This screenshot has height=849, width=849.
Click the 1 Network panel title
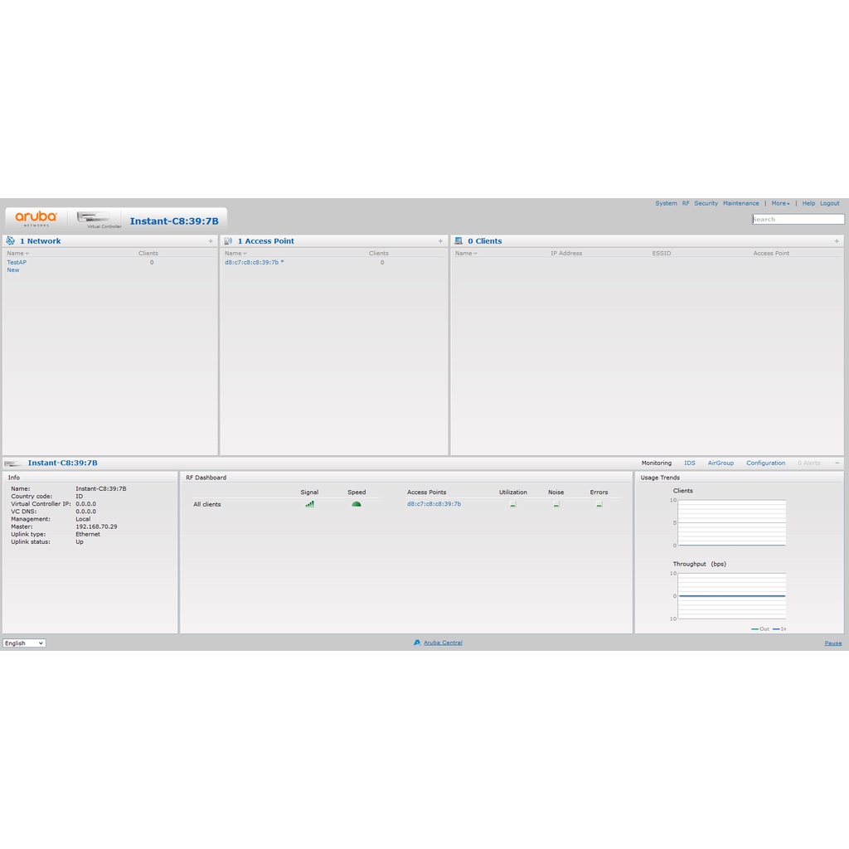pos(40,241)
